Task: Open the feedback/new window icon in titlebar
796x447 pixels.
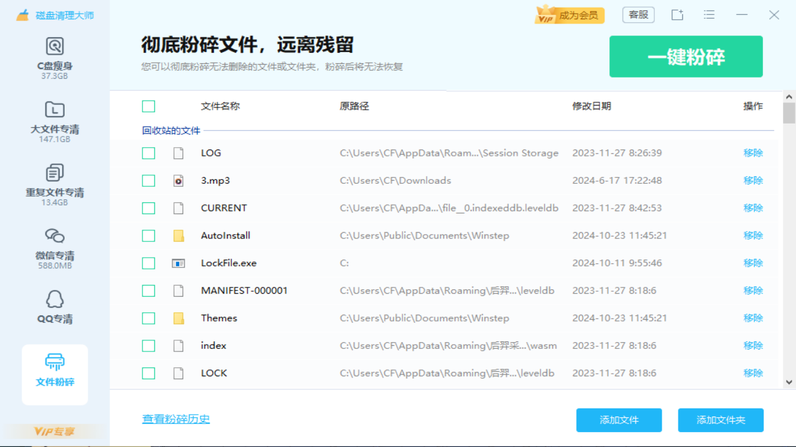Action: [x=677, y=14]
